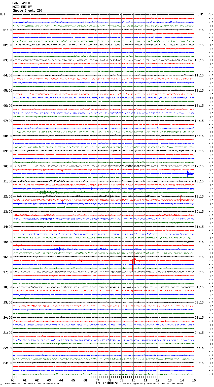Pick the 23:15 UTC time label

tap(199, 257)
